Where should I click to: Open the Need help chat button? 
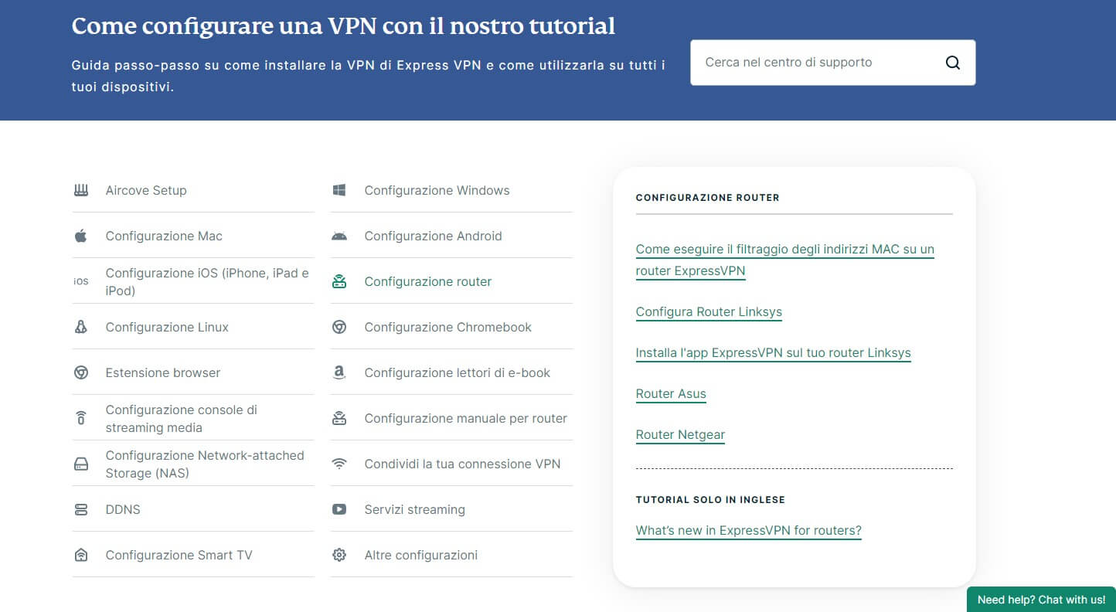[1041, 600]
